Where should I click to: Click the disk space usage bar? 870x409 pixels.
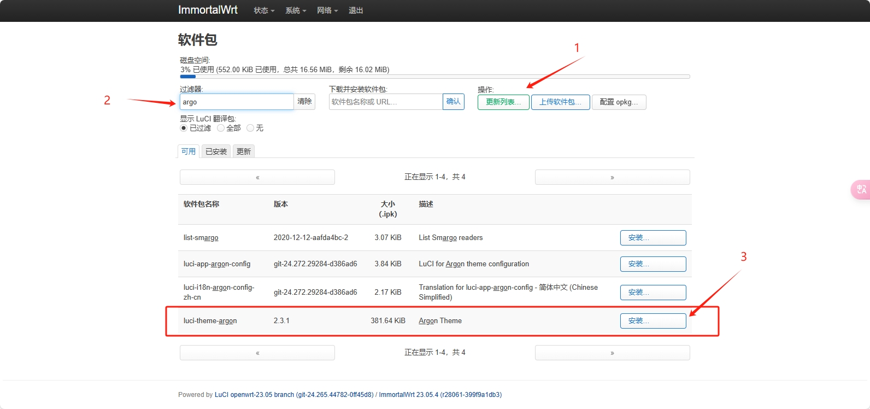[x=434, y=77]
